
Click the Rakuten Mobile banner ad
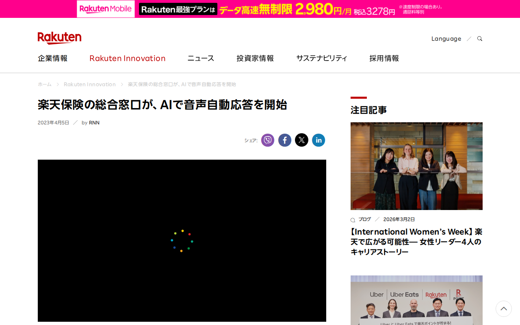(260, 9)
